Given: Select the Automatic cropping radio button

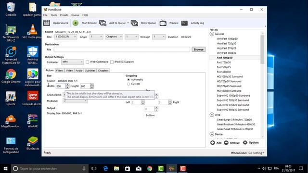Looking at the screenshot, I should (128, 80).
